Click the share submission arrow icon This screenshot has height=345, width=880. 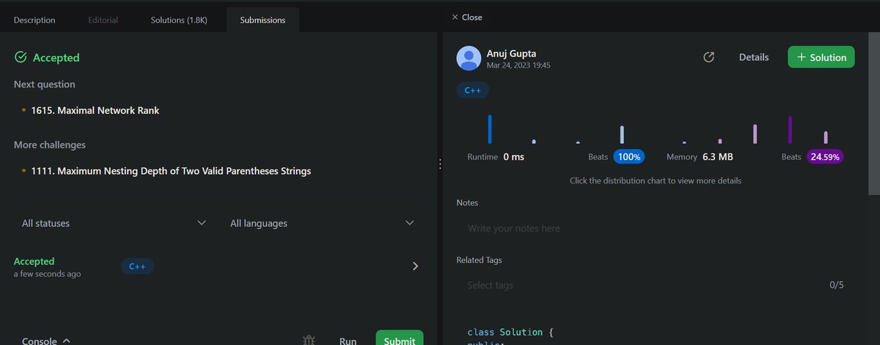(x=708, y=57)
